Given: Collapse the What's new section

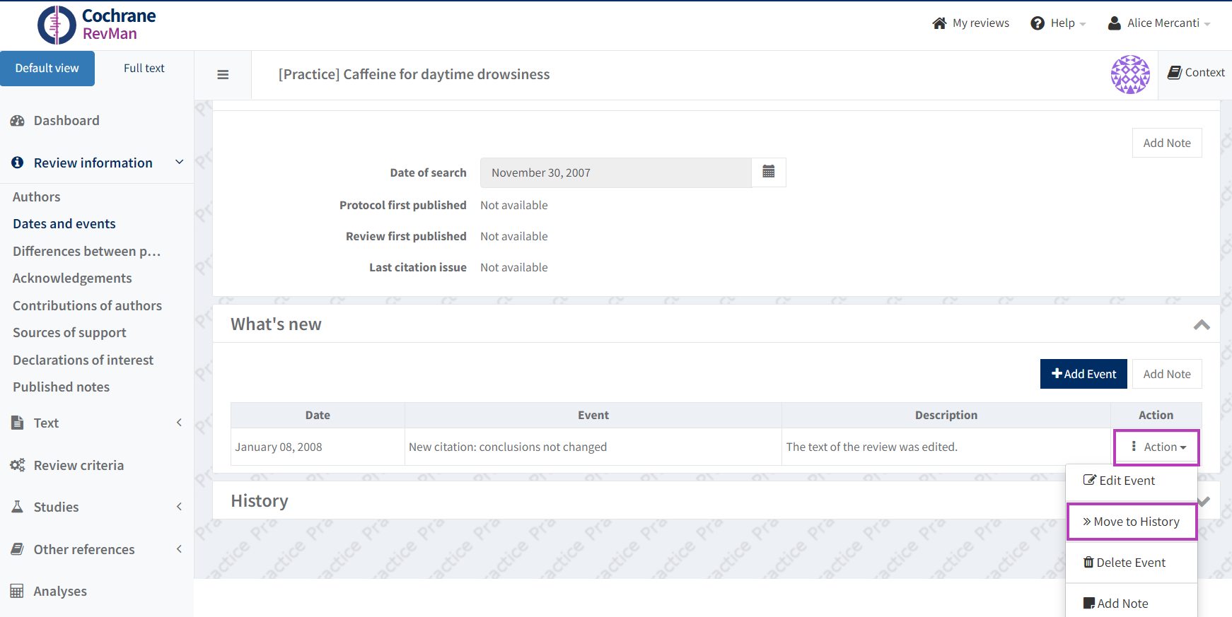Looking at the screenshot, I should tap(1201, 324).
